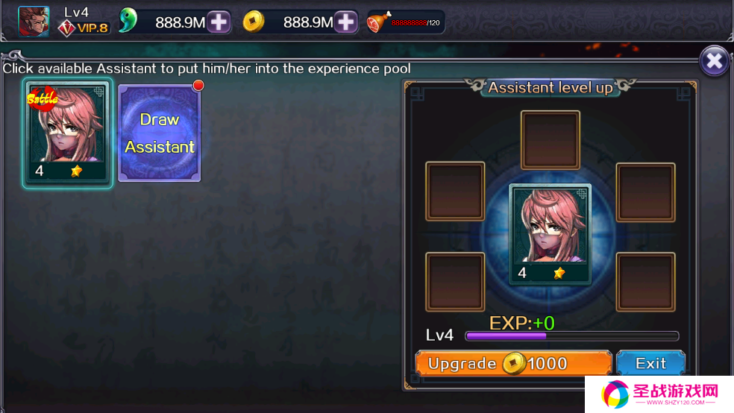The width and height of the screenshot is (734, 413).
Task: Select the pink-haired Battle assistant card
Action: (67, 133)
